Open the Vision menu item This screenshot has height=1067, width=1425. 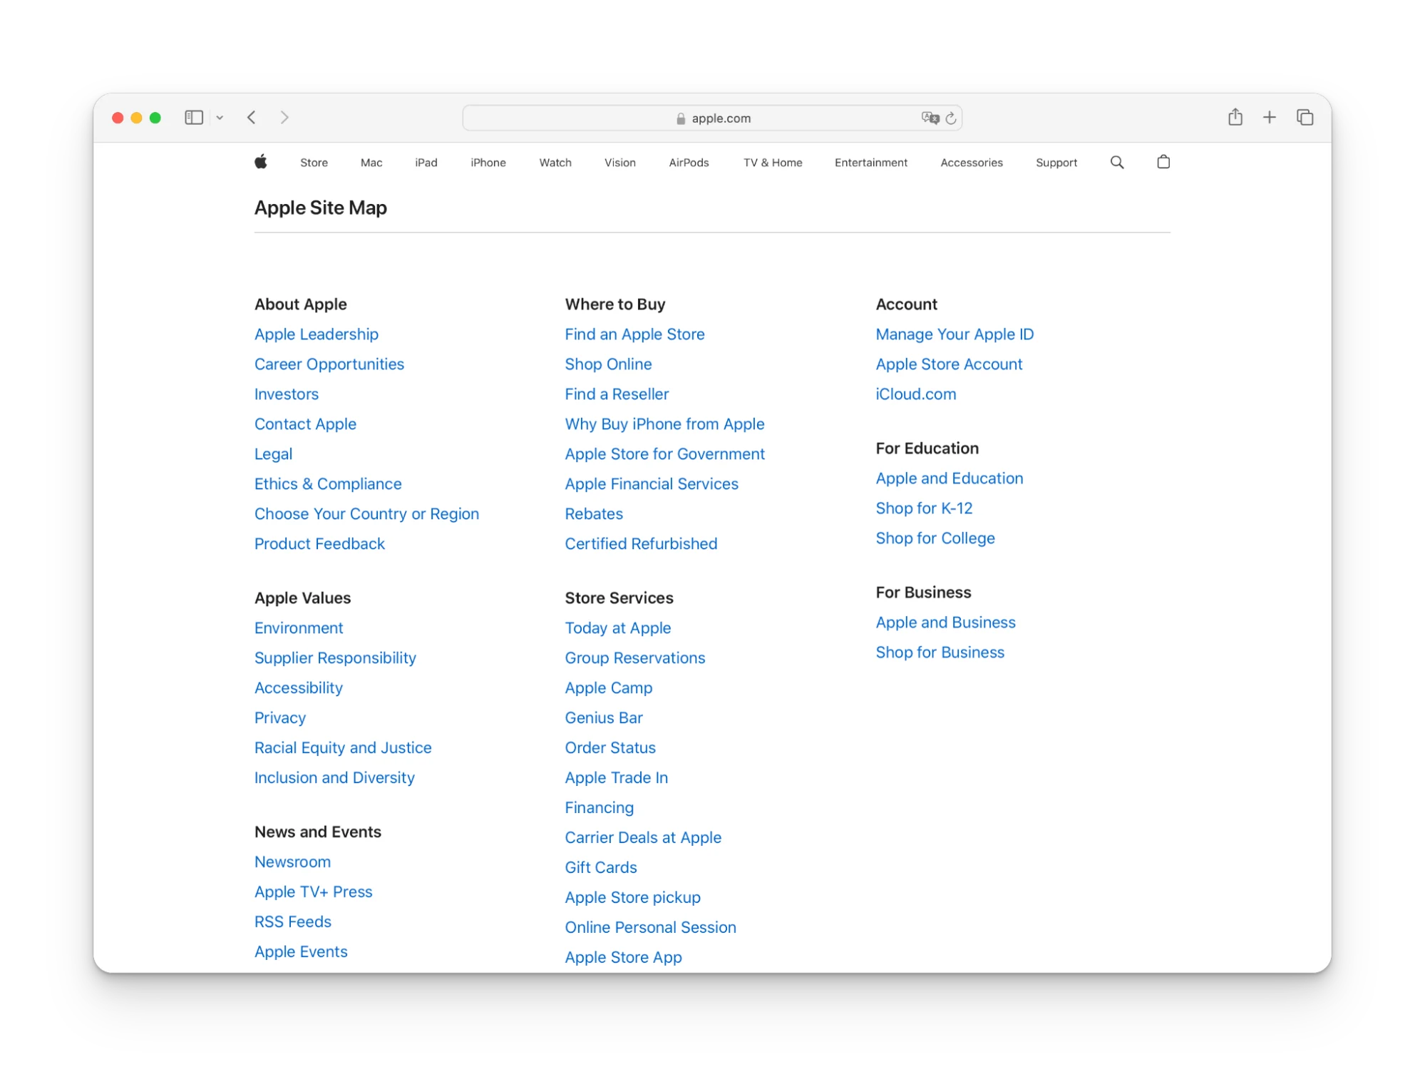(620, 163)
